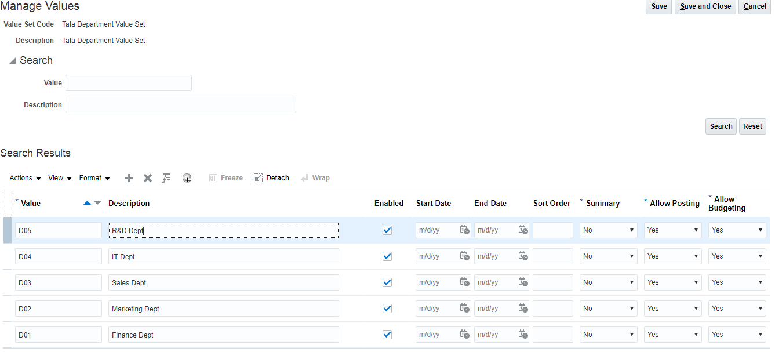
Task: Click the delete row X icon
Action: [148, 178]
